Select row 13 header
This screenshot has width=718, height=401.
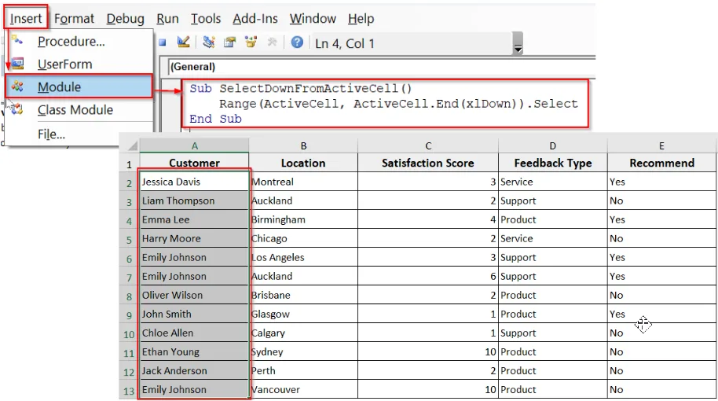(129, 391)
